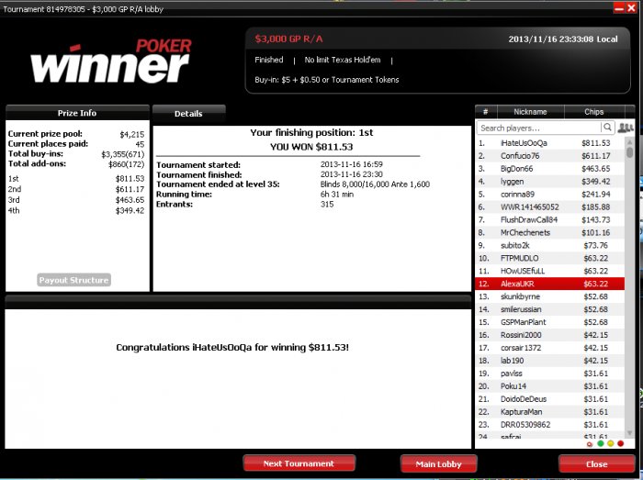643x480 pixels.
Task: Select player lyggen row
Action: coord(550,182)
